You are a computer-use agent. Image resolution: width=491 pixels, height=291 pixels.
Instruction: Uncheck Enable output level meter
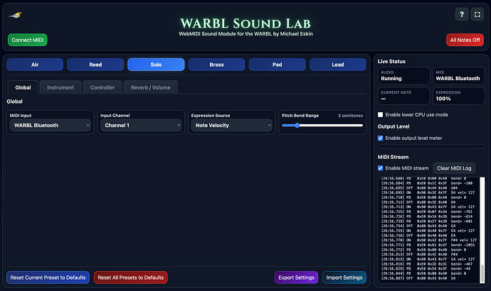click(380, 138)
